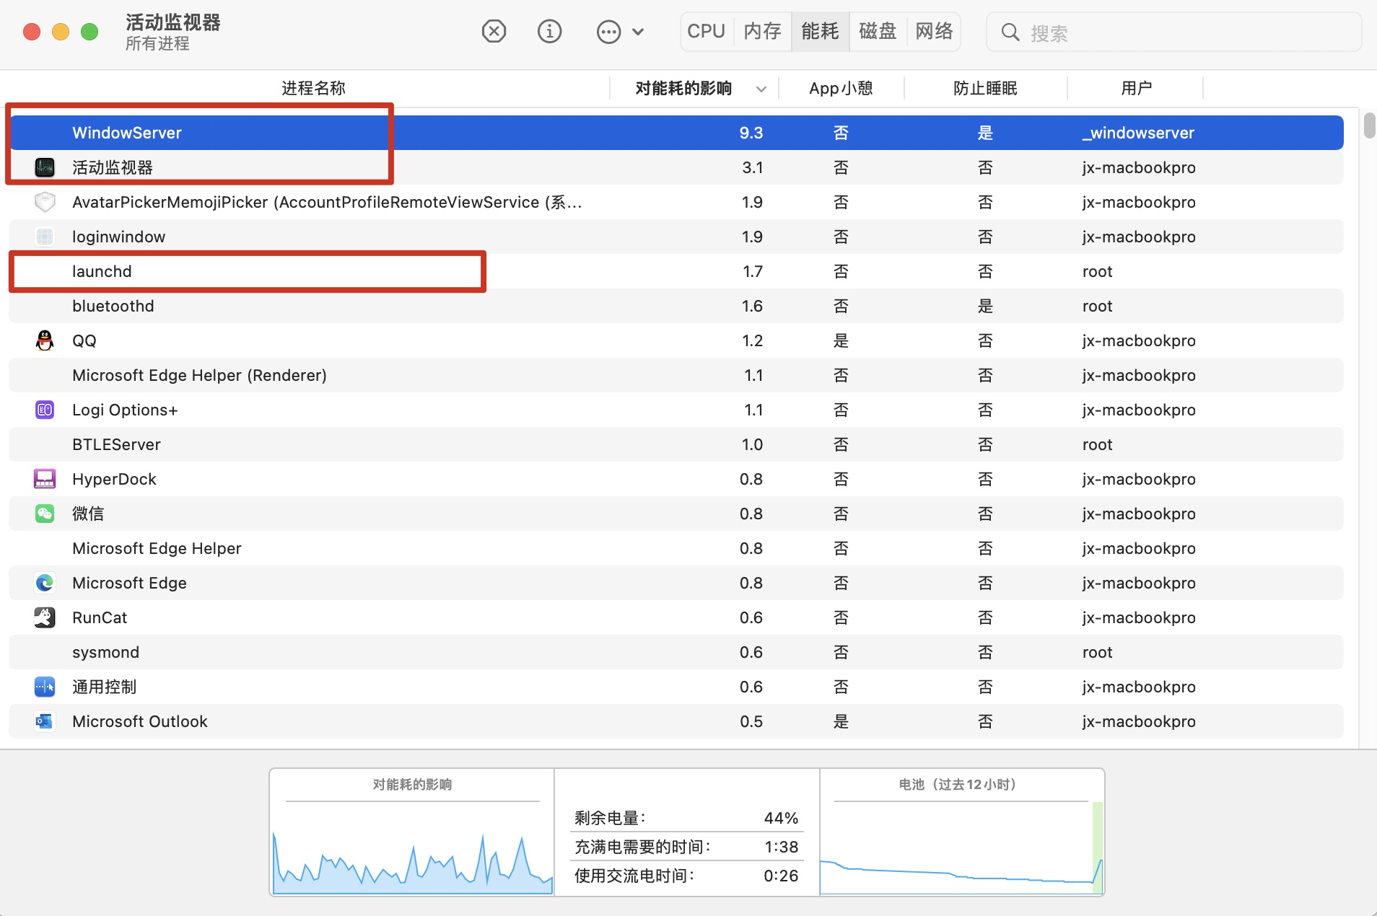Click the RunCat app icon

pos(45,617)
